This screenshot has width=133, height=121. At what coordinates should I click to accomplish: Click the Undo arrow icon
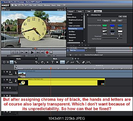tap(36, 62)
